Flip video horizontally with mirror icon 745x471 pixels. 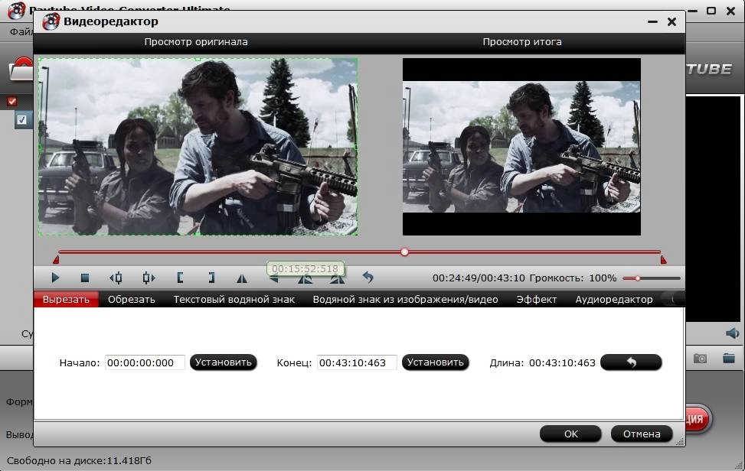pos(242,278)
